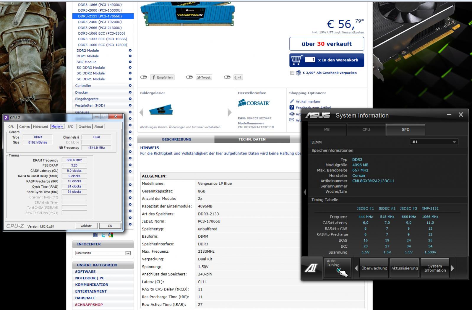Select DDR3-2400 (PC3-19200U) category

pyautogui.click(x=100, y=22)
